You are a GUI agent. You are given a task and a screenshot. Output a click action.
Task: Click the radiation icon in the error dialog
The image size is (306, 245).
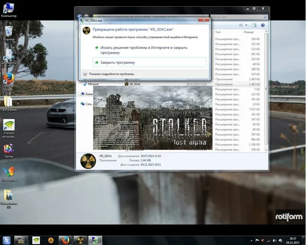(86, 30)
